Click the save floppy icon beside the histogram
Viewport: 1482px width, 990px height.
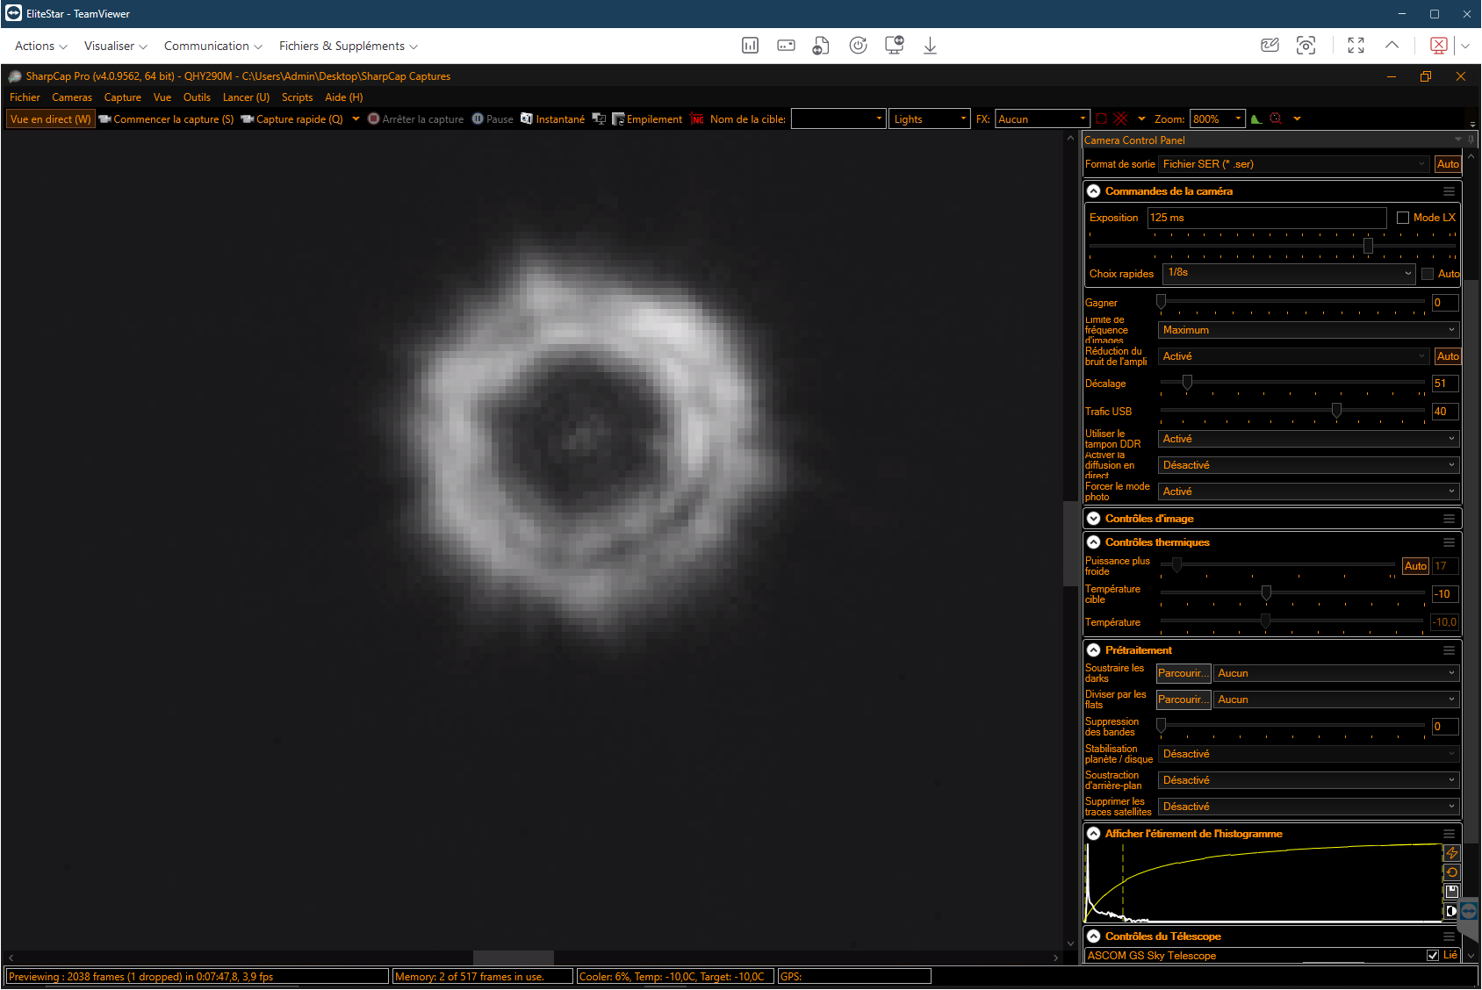tap(1451, 892)
